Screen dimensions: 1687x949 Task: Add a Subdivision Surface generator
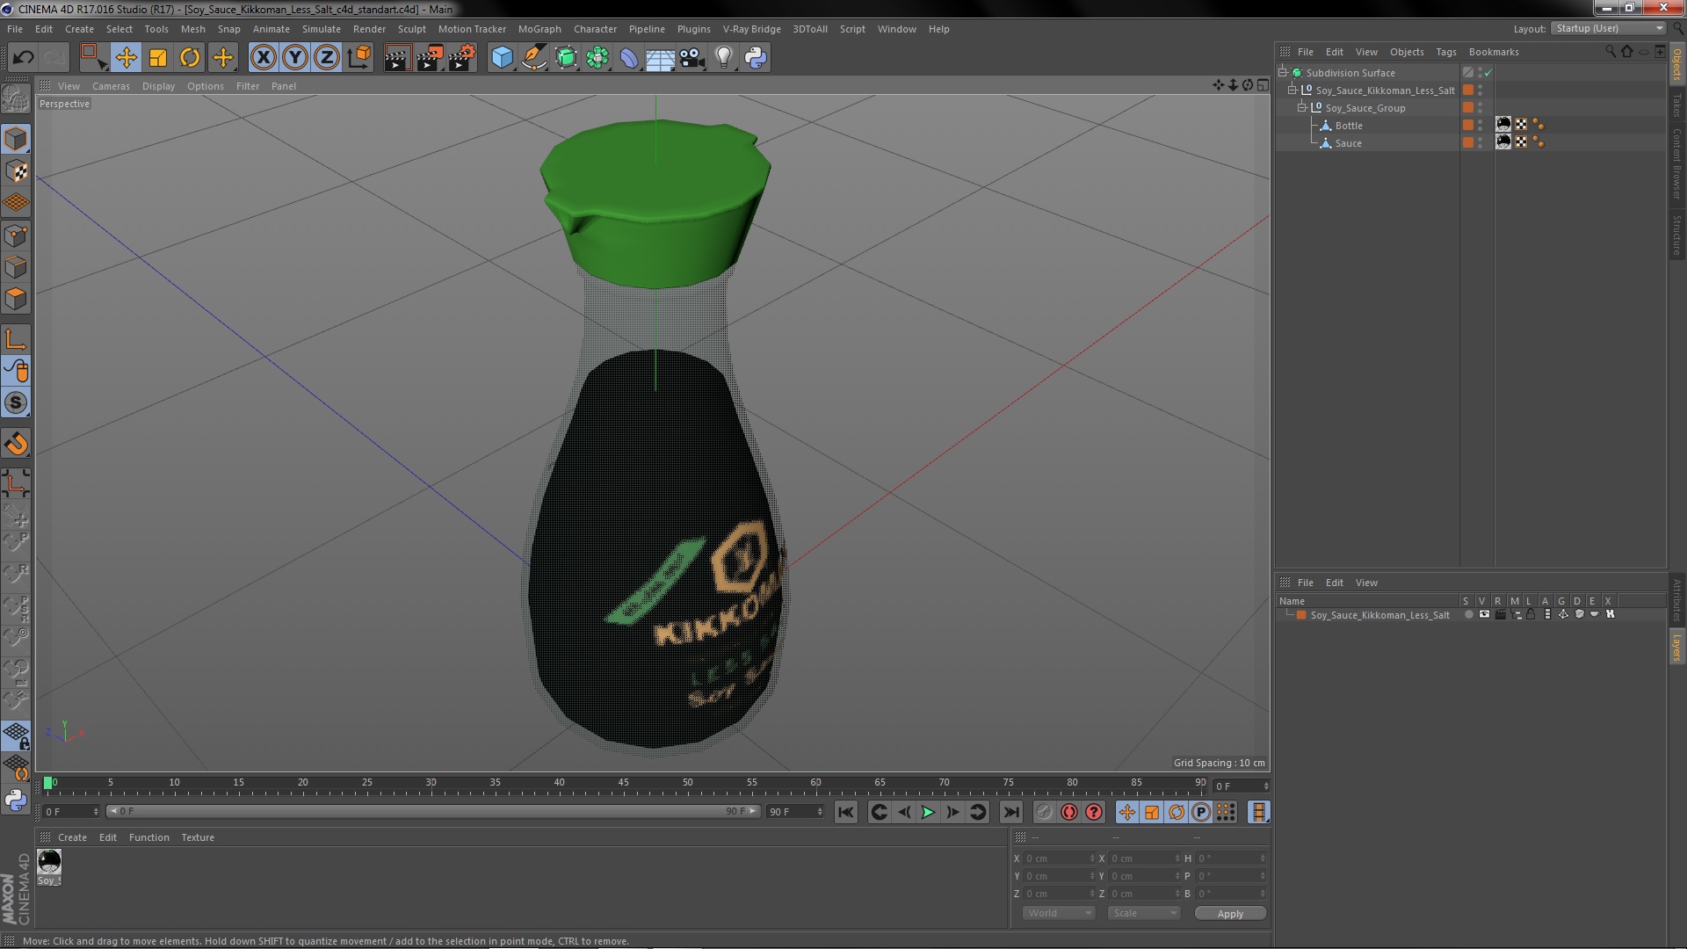coord(566,58)
